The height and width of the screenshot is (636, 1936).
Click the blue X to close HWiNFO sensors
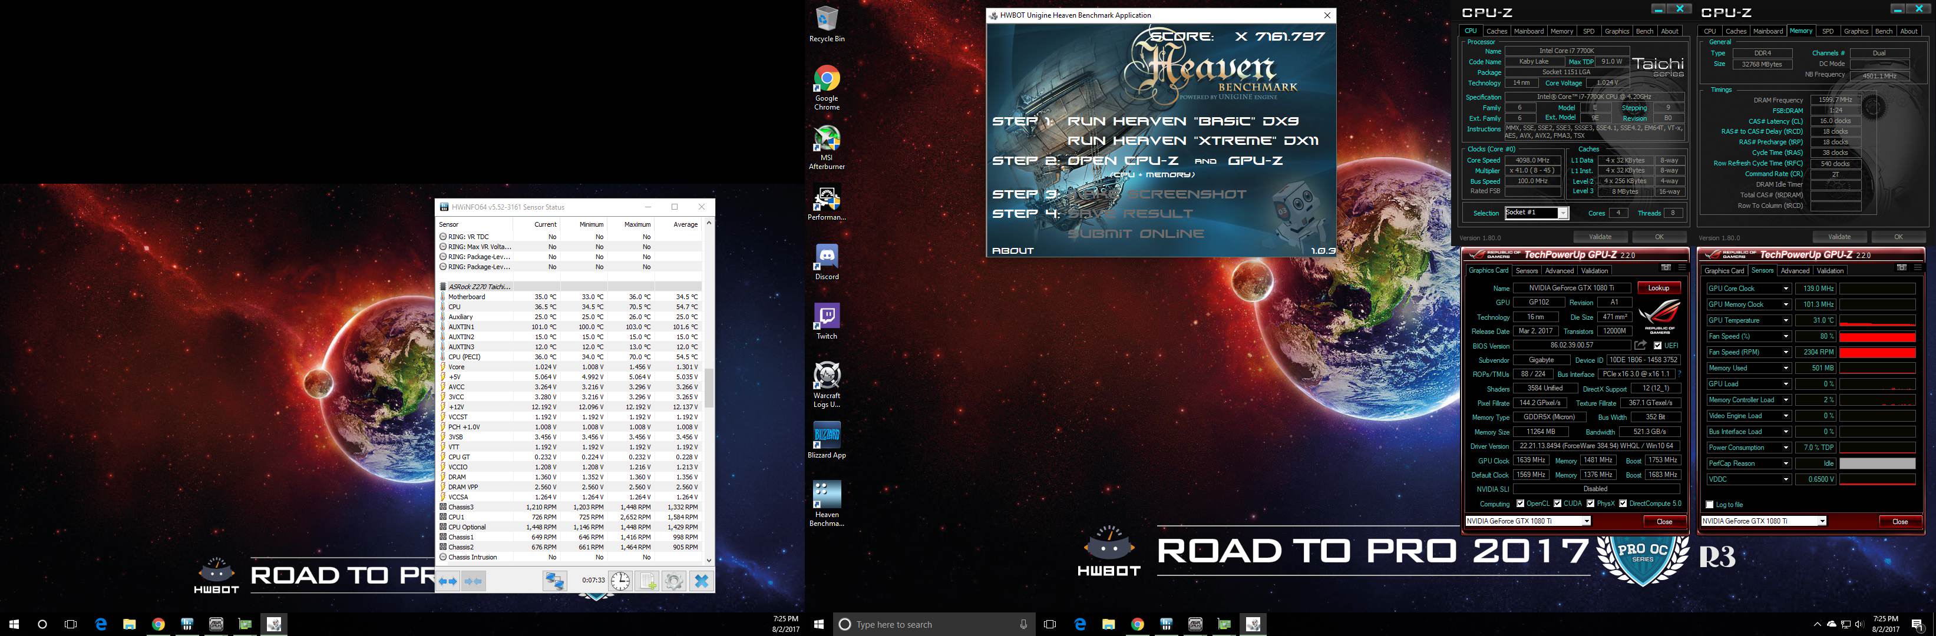(701, 581)
